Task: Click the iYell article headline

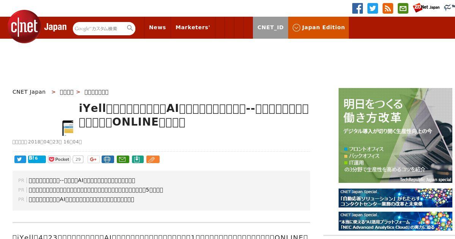Action: tap(194, 115)
